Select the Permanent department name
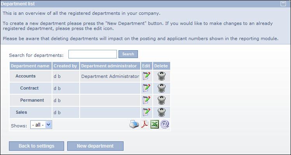 [x=32, y=100]
